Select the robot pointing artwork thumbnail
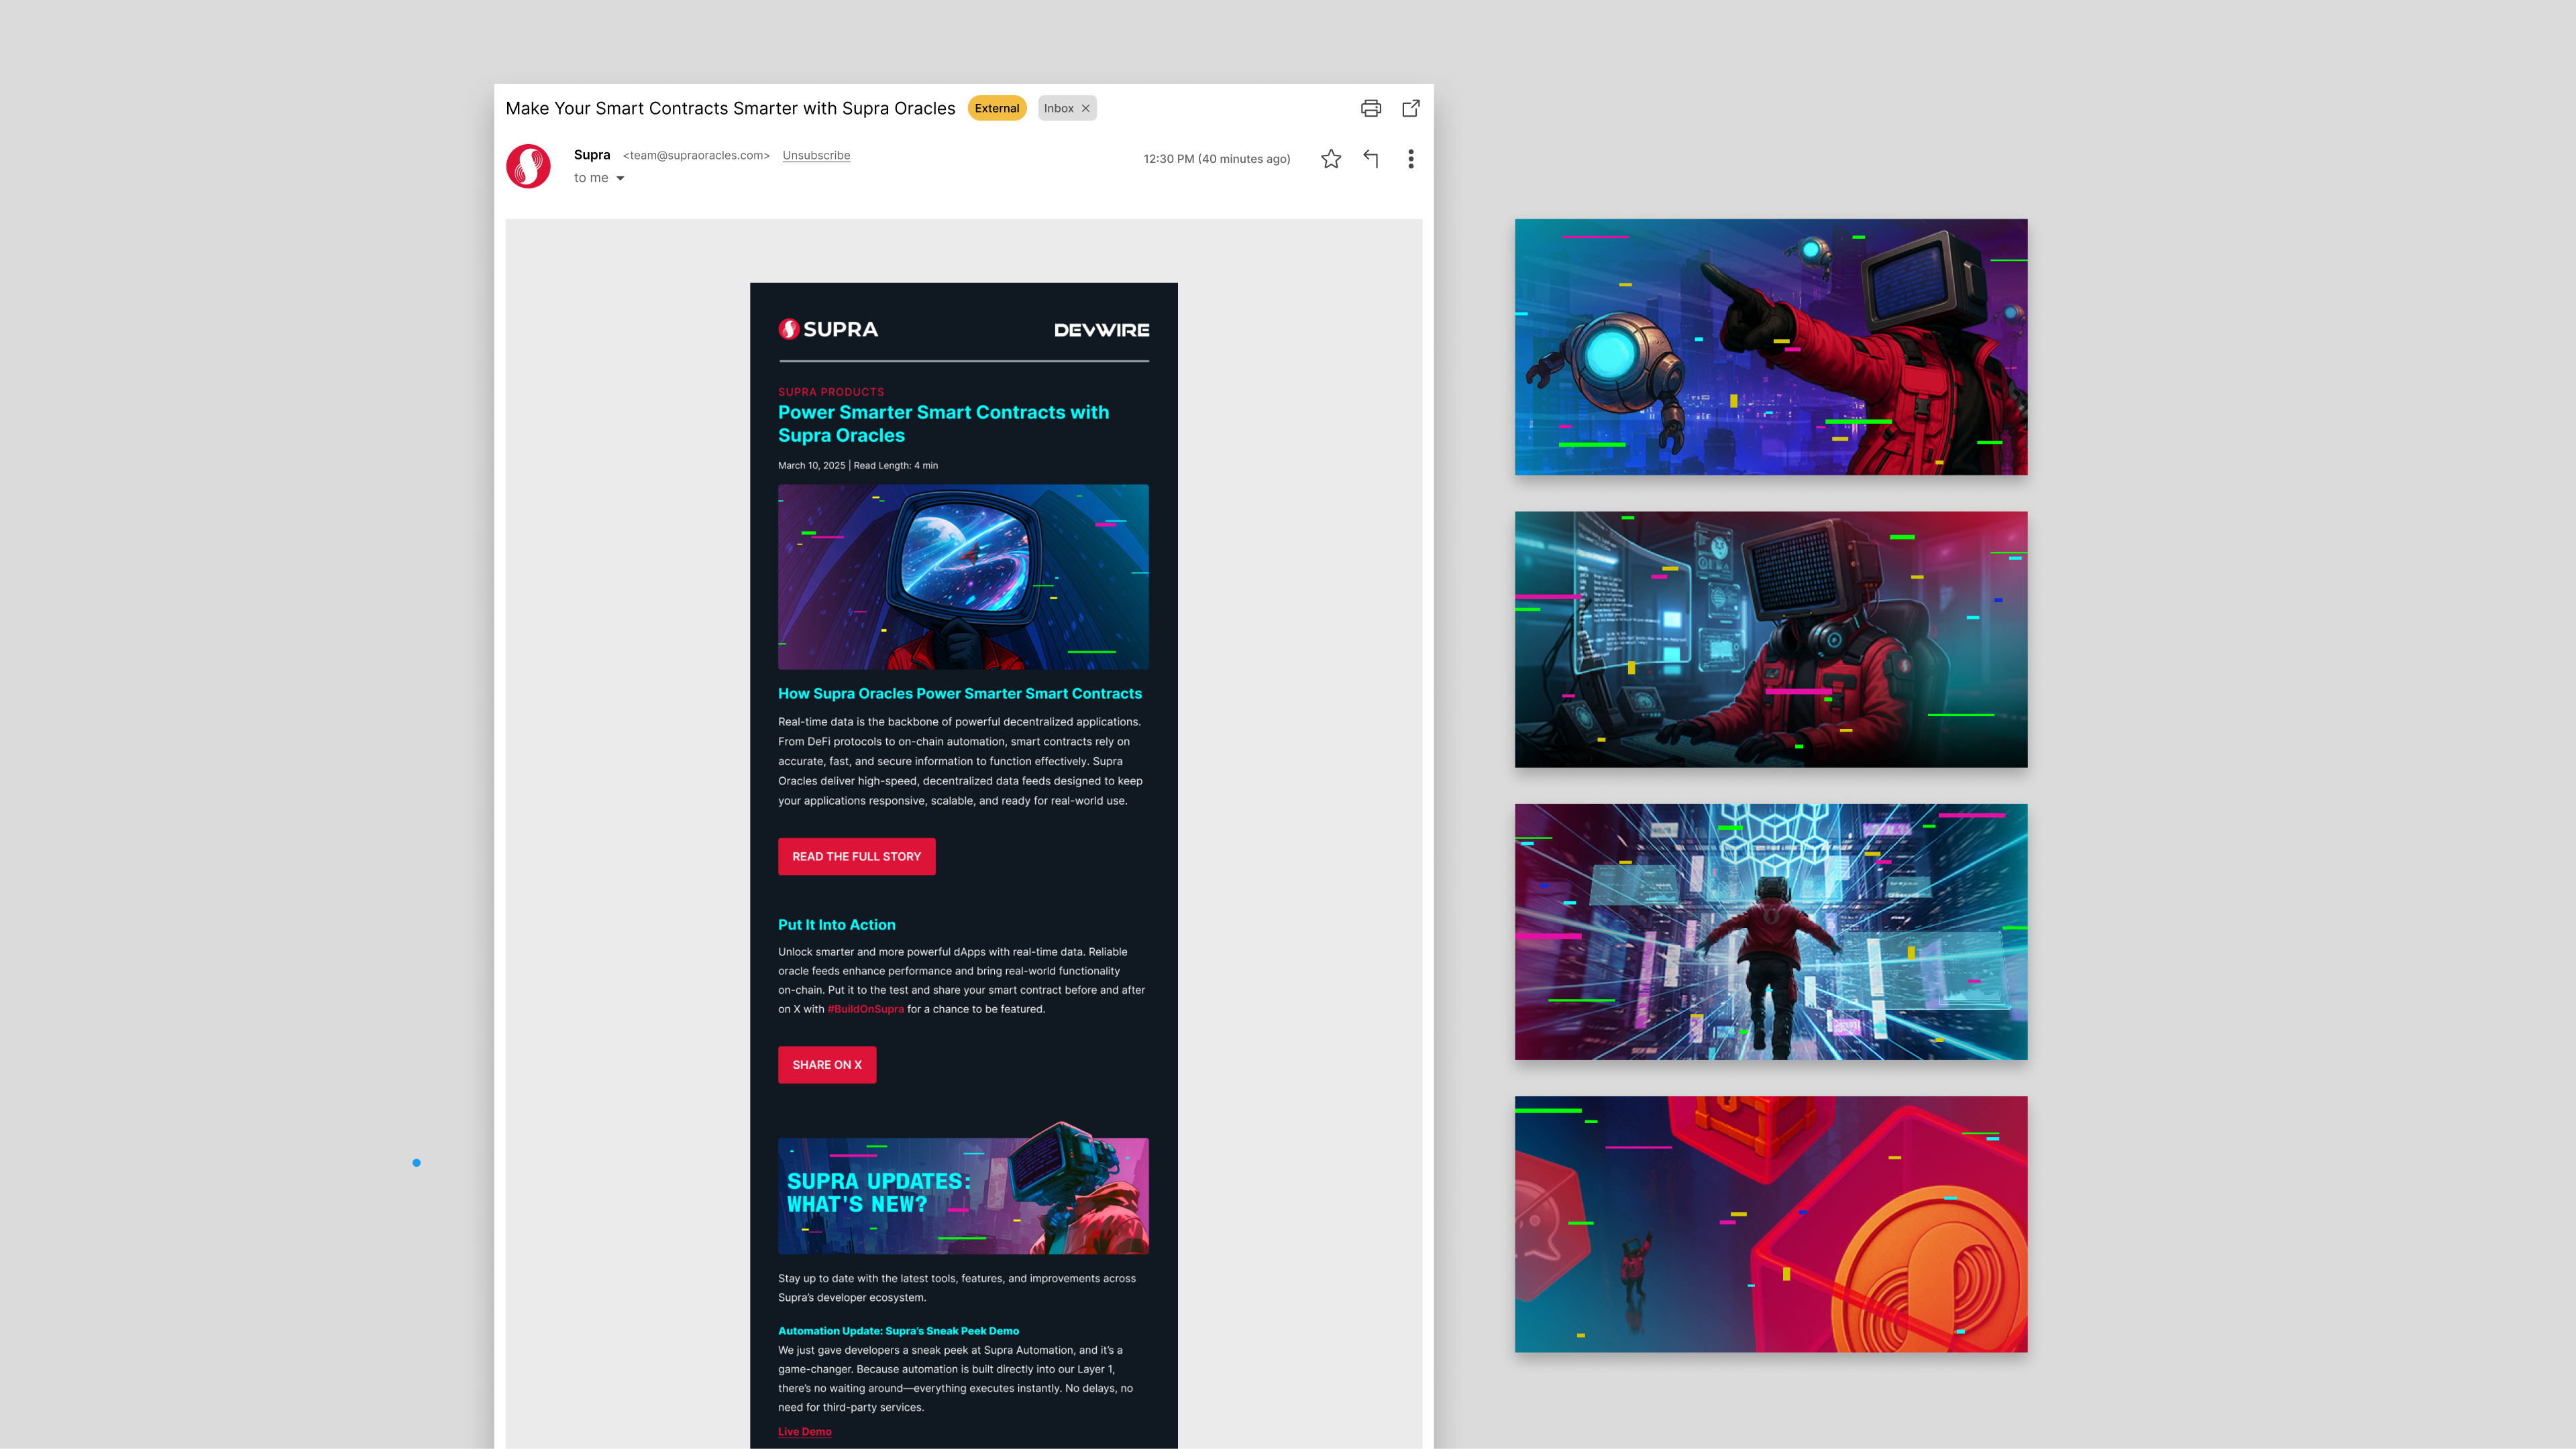2576x1449 pixels. pos(1770,347)
